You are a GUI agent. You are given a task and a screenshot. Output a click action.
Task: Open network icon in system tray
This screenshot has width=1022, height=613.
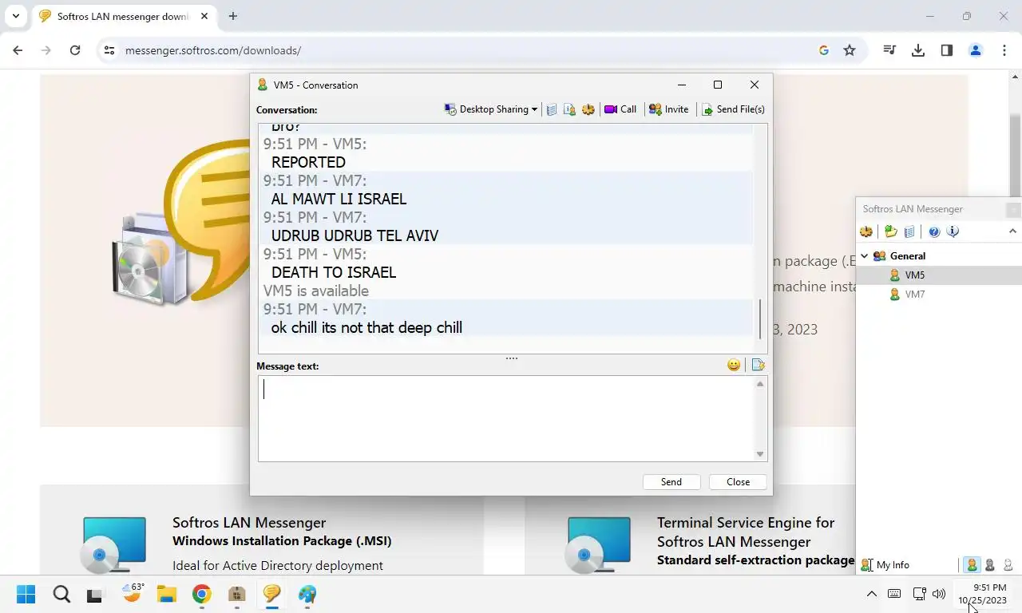pyautogui.click(x=919, y=594)
